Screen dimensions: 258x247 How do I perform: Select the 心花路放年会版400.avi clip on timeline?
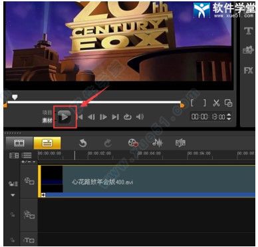tap(147, 181)
